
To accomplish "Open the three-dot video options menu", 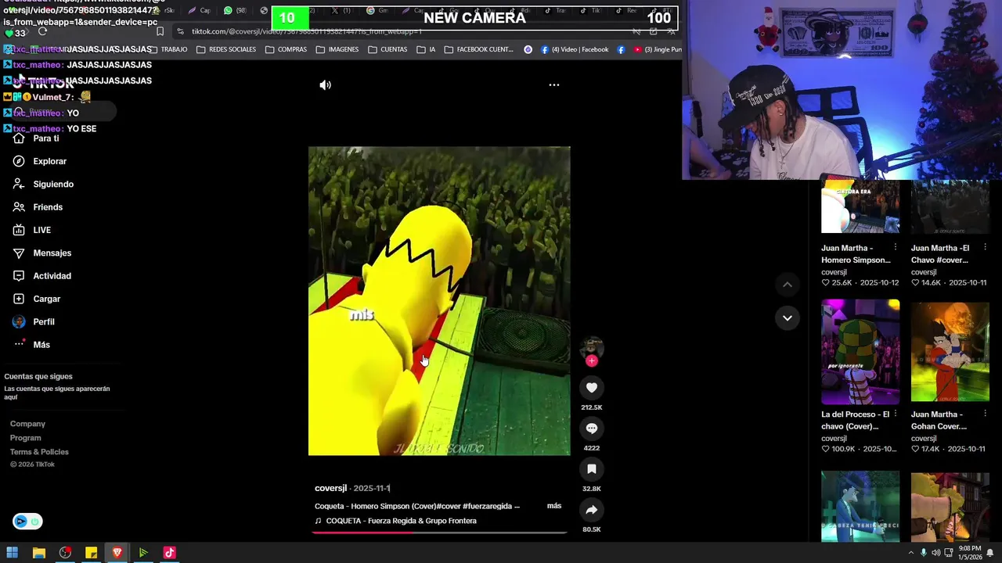I will click(x=553, y=84).
